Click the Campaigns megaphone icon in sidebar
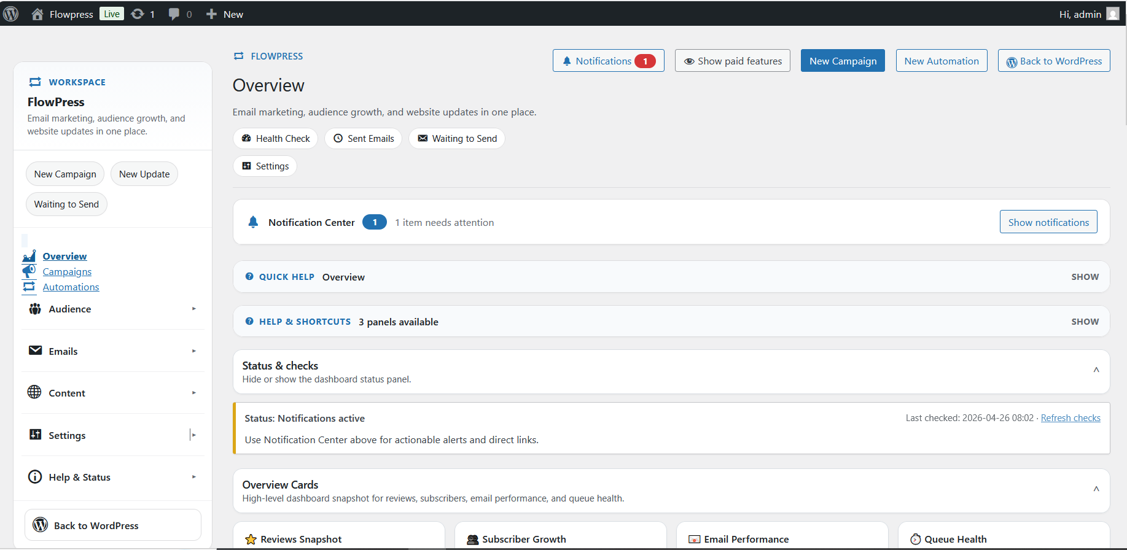 (29, 271)
